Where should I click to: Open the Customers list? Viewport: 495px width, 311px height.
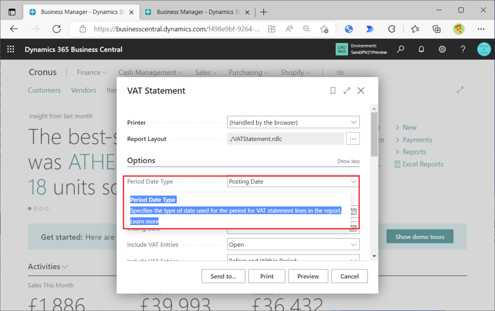pos(44,90)
